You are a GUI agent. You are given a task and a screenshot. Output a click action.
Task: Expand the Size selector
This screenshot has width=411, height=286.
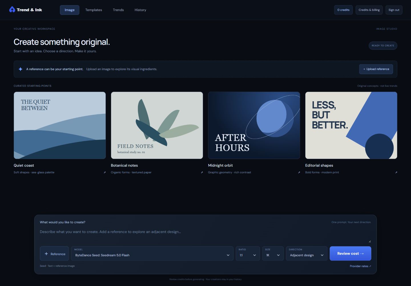[273, 253]
